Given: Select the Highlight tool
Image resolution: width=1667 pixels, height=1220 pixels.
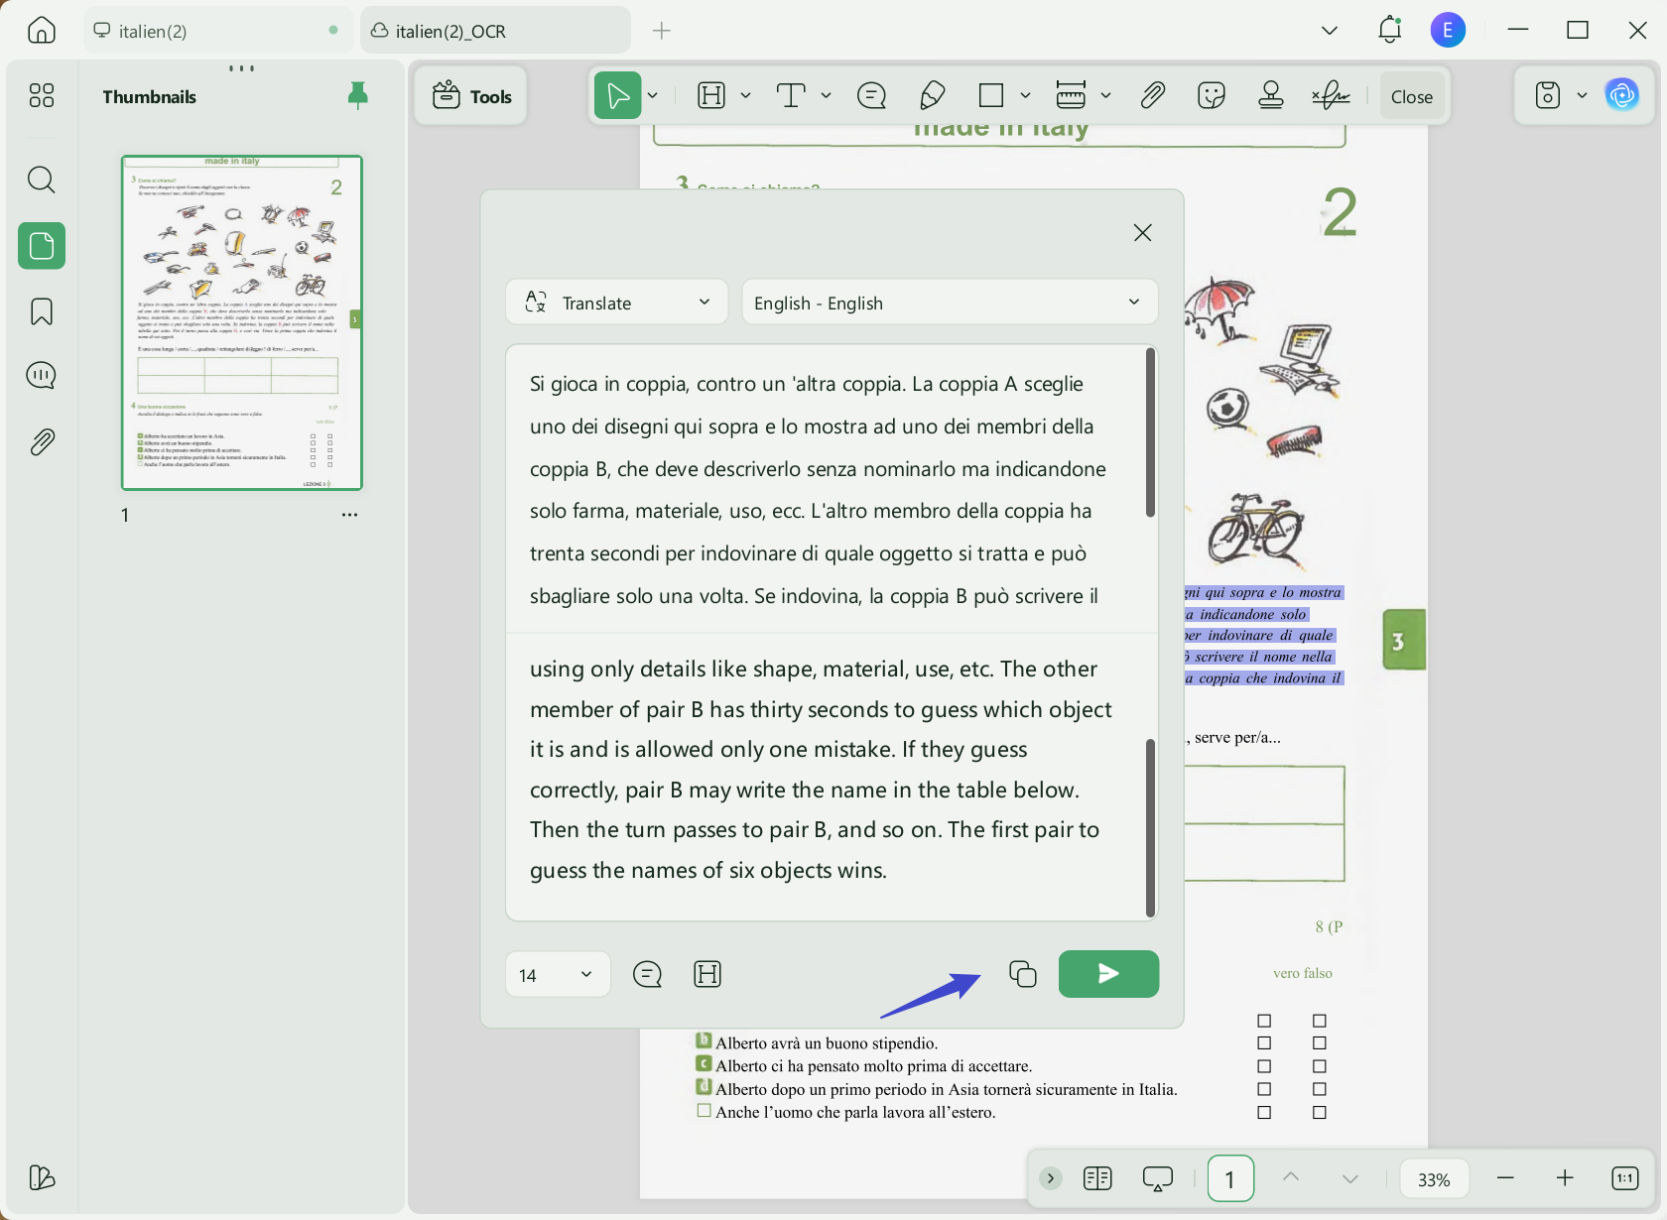Looking at the screenshot, I should point(711,96).
